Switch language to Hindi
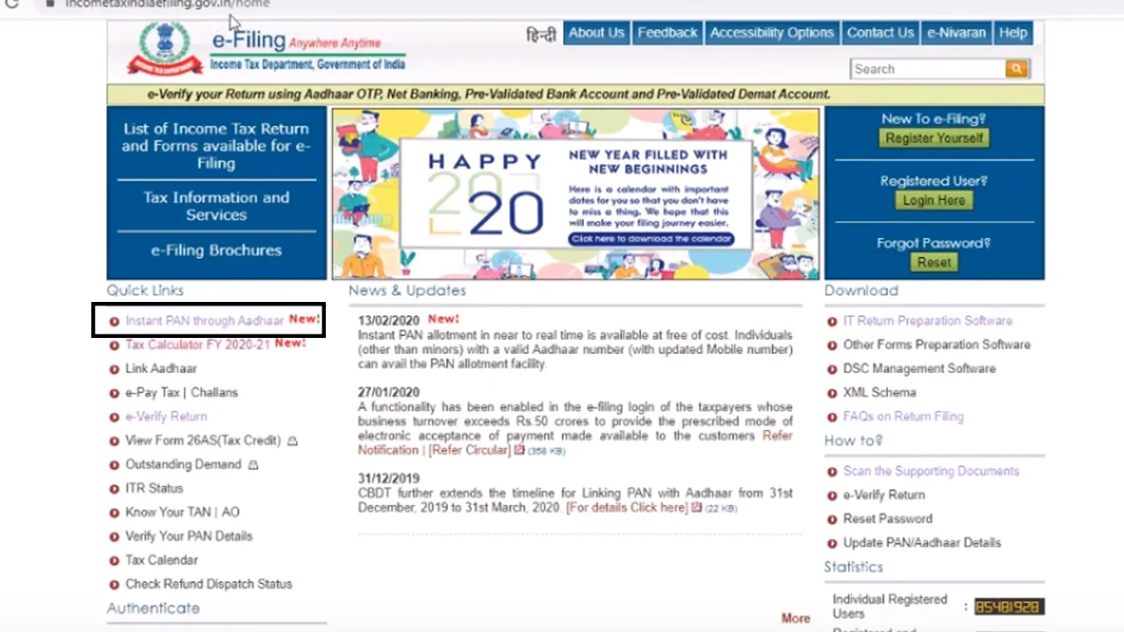The height and width of the screenshot is (632, 1124). (541, 34)
